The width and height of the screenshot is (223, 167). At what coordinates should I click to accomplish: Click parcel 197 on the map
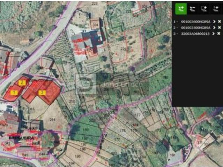(x=84, y=144)
